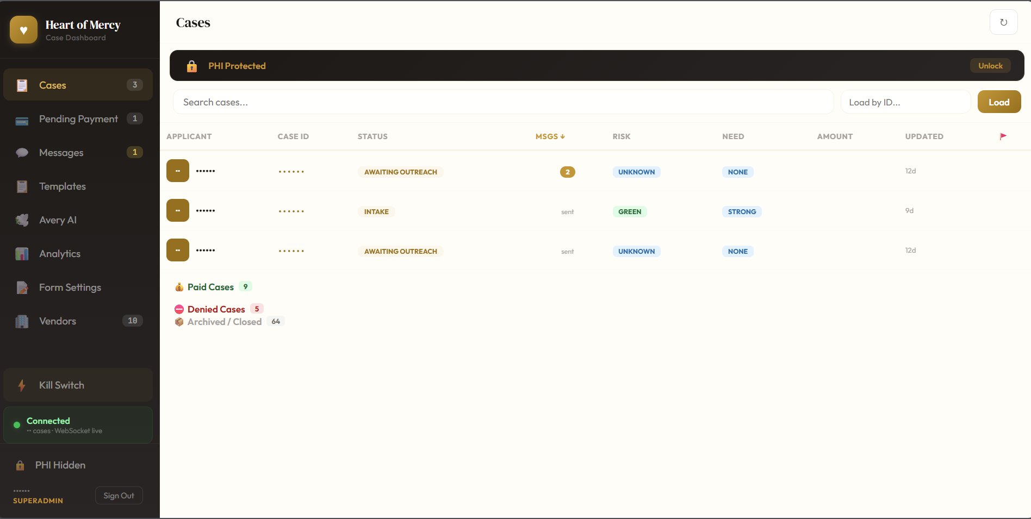Viewport: 1031px width, 519px height.
Task: Click the 9d updated value
Action: (909, 211)
